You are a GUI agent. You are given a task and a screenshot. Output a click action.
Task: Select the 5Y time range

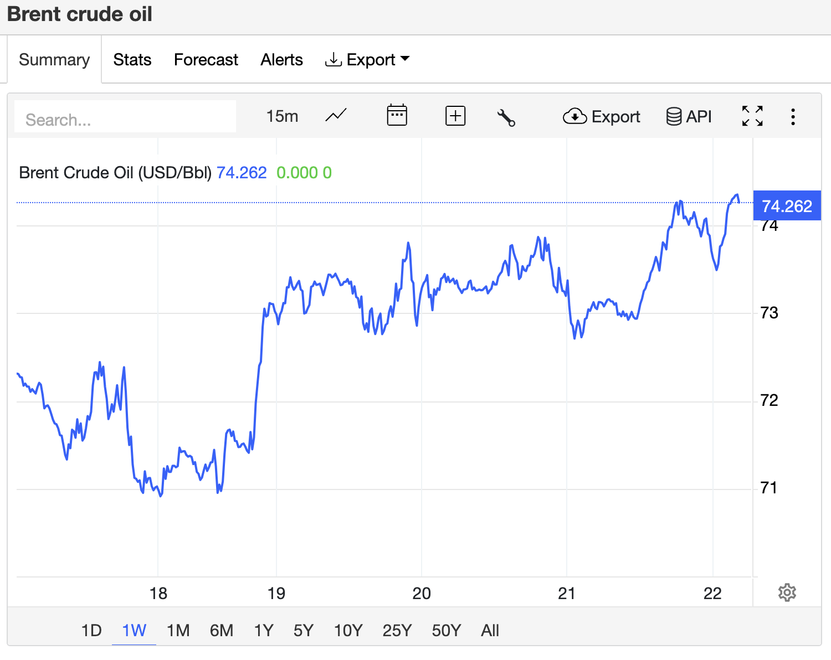tap(304, 630)
